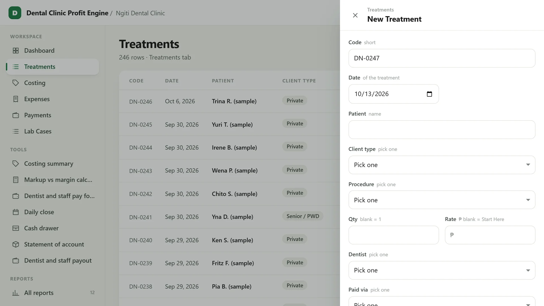Click the Statement of account box icon

coord(16,244)
